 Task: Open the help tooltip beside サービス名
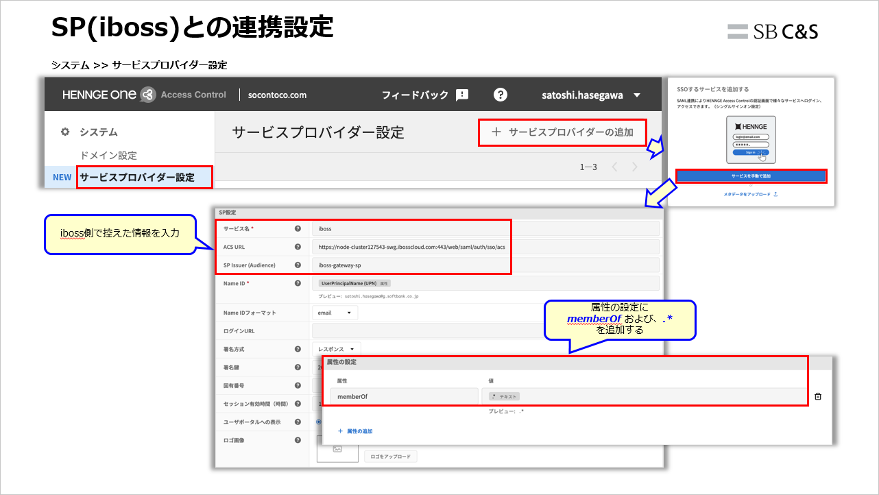click(298, 229)
